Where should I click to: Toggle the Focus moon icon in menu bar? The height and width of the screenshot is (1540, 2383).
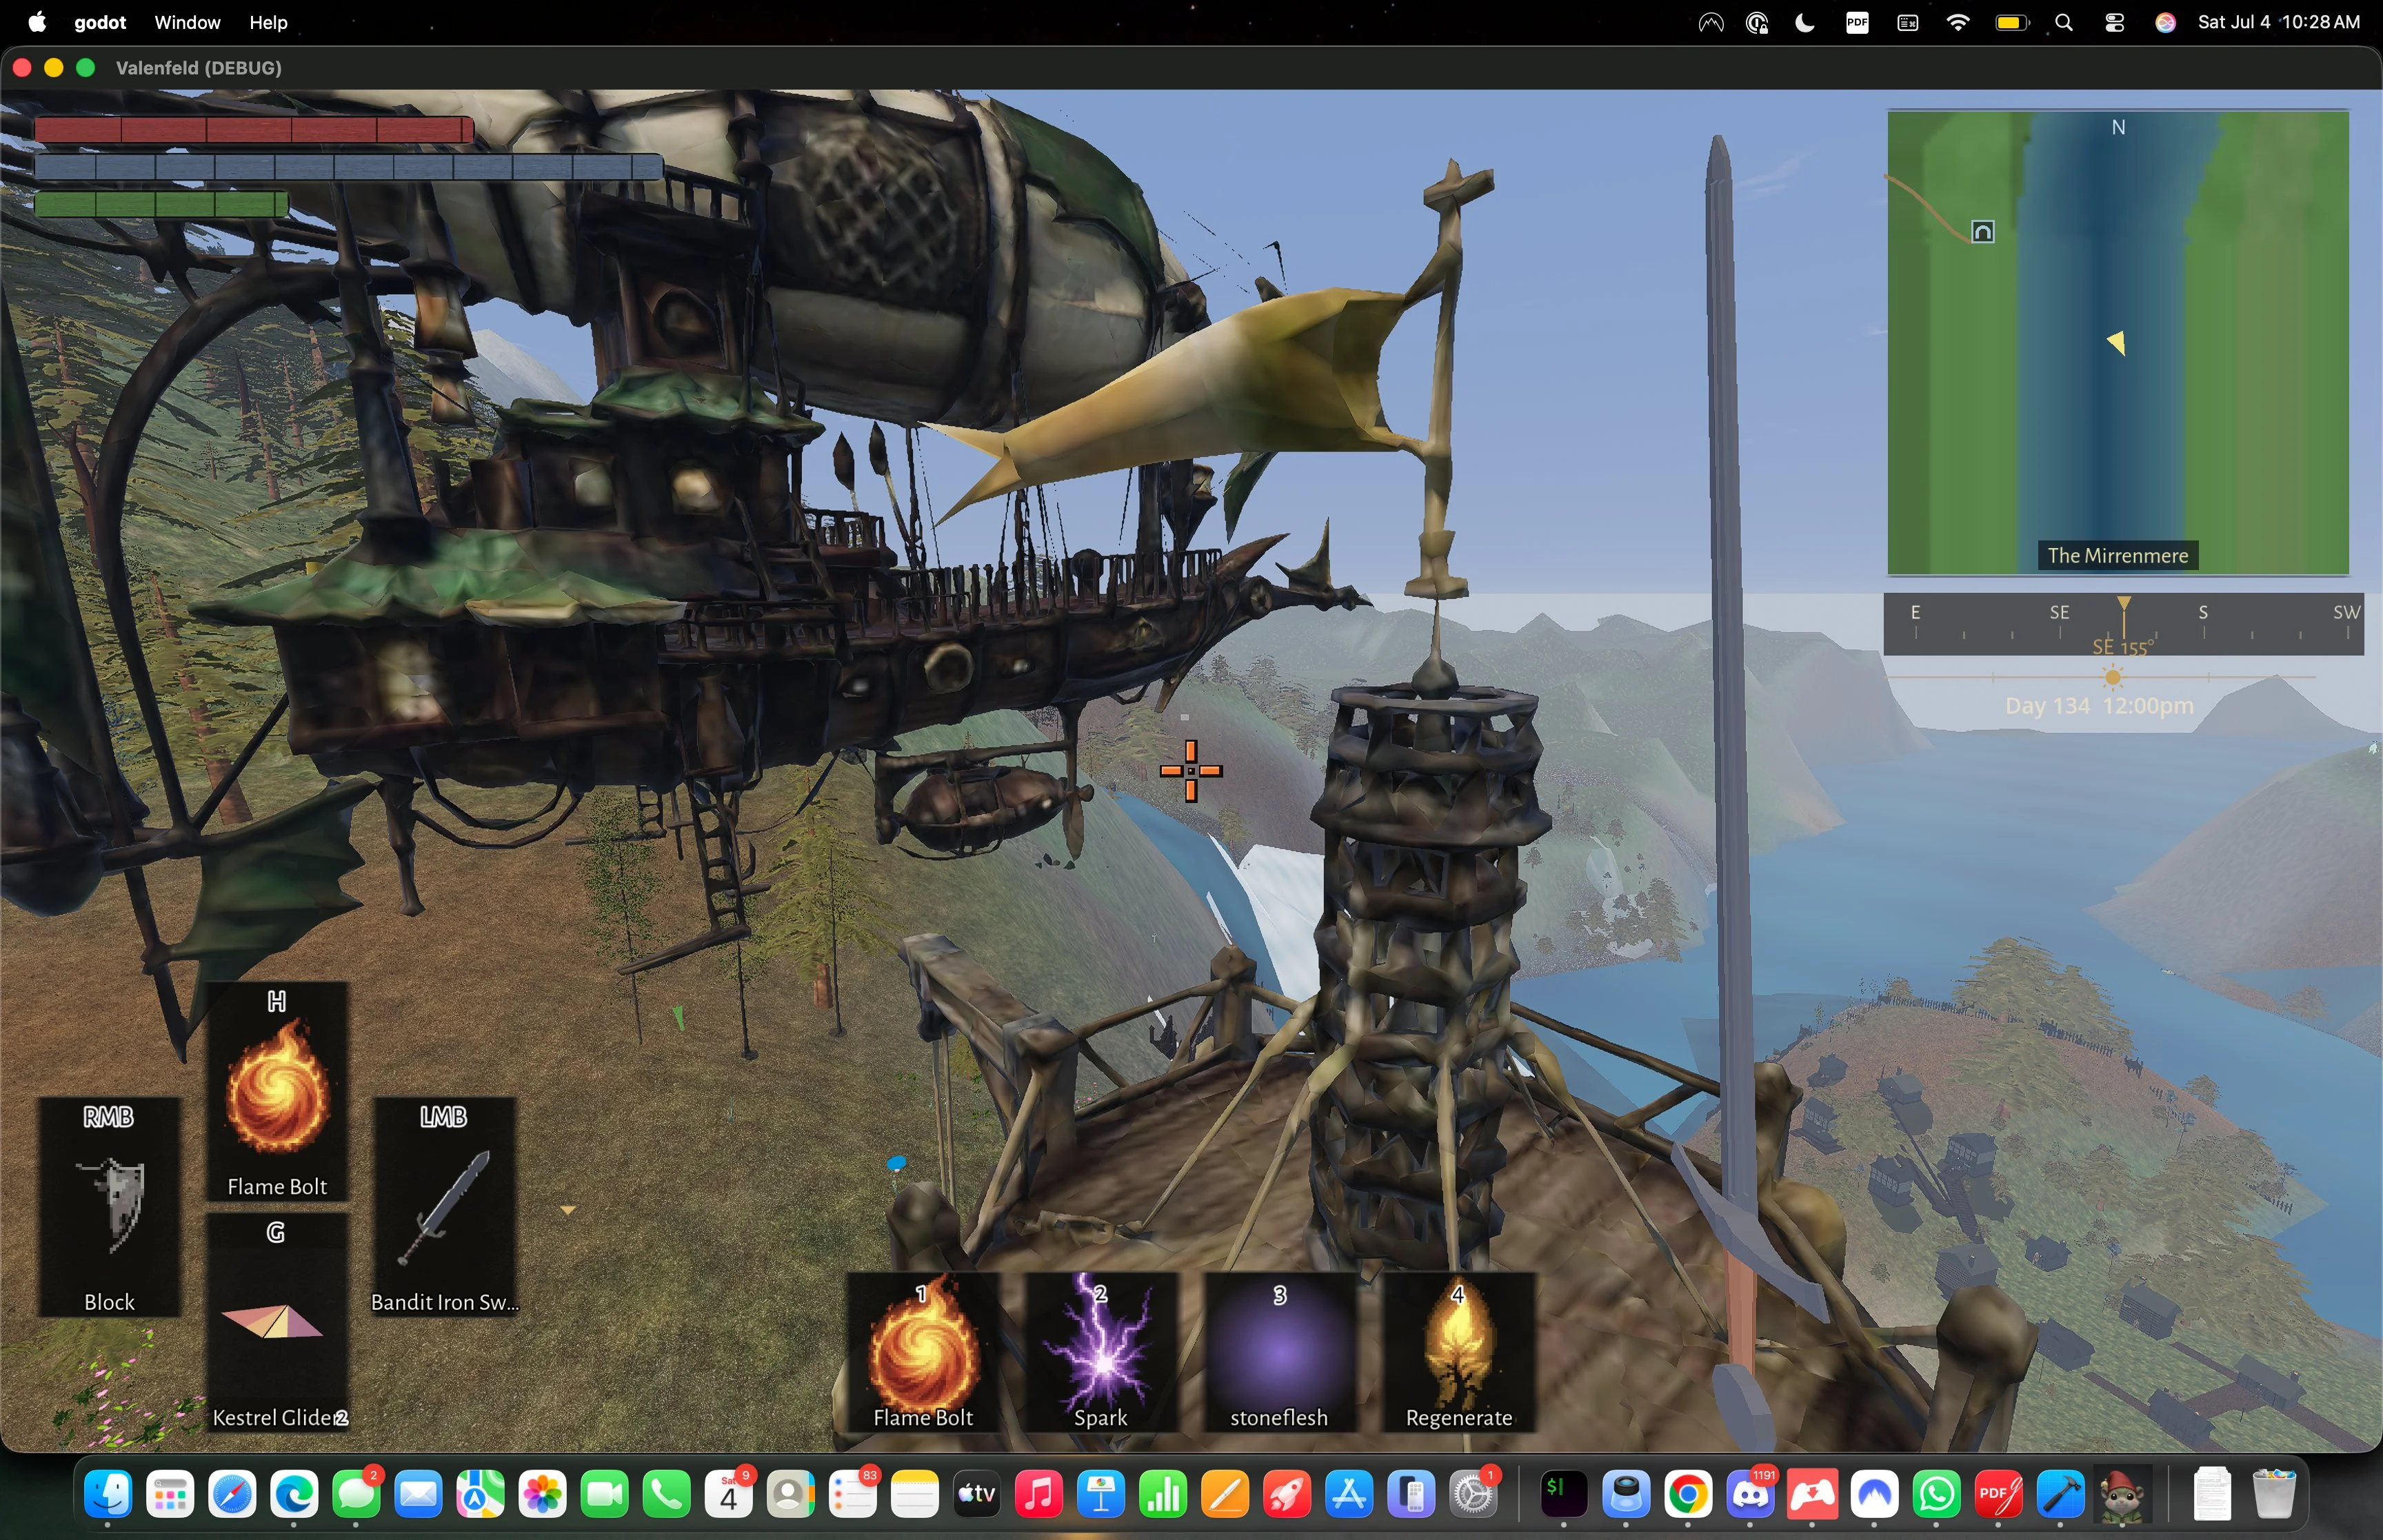[1805, 22]
